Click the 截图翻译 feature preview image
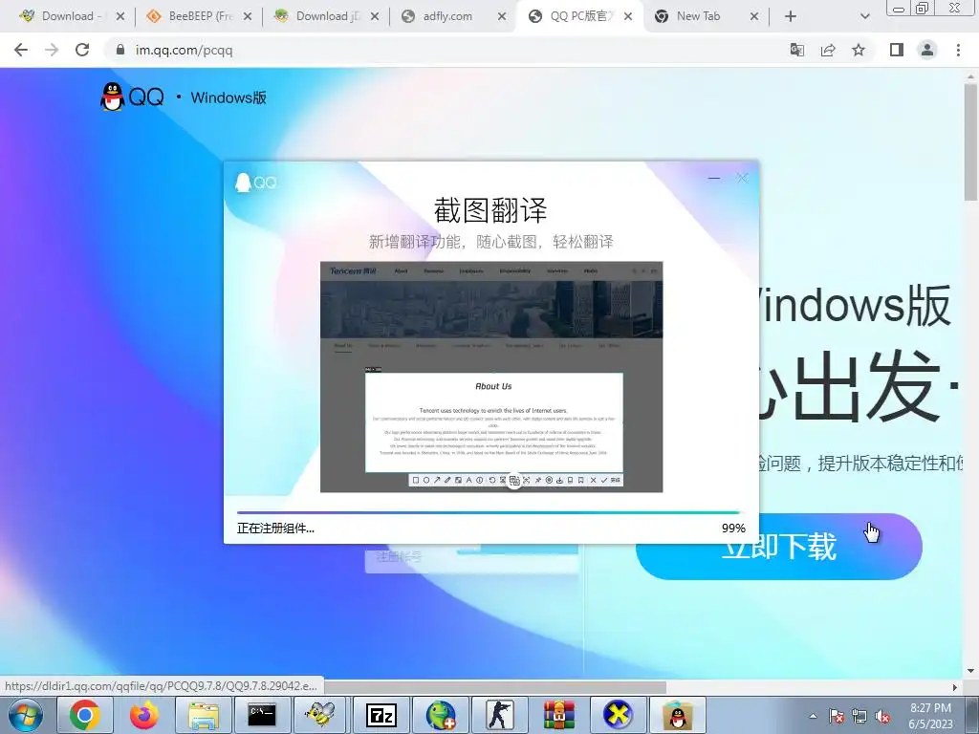The image size is (979, 734). [491, 377]
